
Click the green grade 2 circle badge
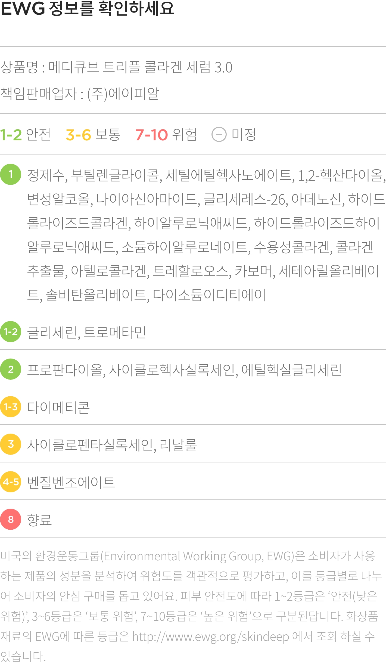coord(11,369)
